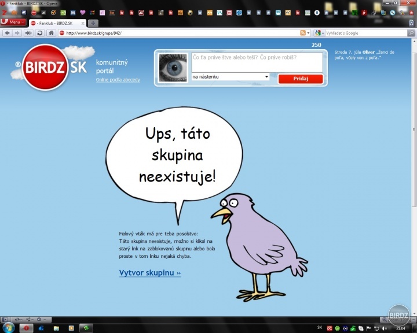
Task: Open the white S on red bookmark
Action: 141,13
